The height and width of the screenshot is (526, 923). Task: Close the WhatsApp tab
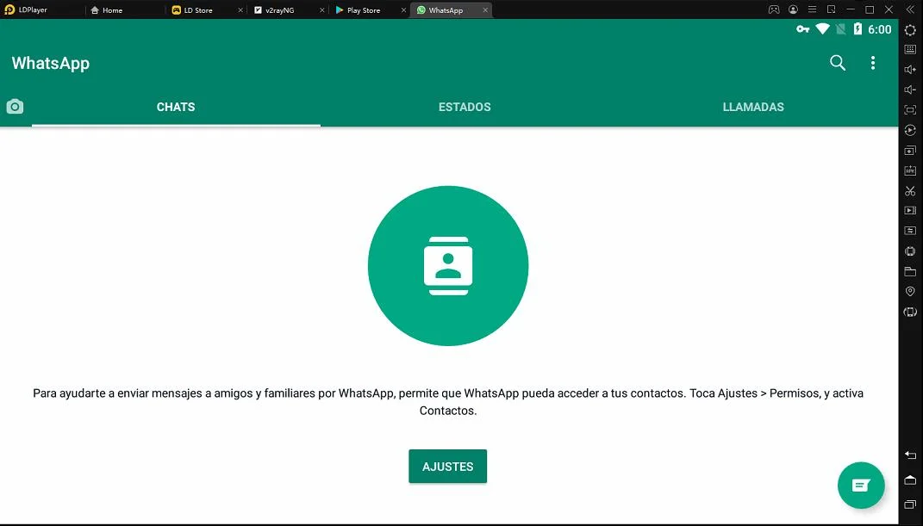[x=485, y=10]
